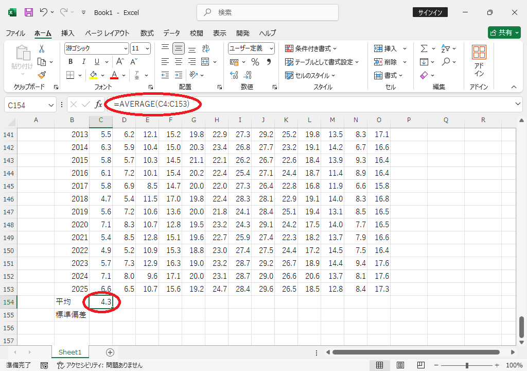
Task: Switch to the データ tab
Action: pyautogui.click(x=172, y=33)
